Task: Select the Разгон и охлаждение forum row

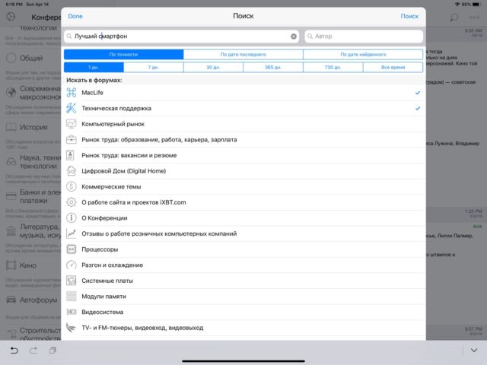Action: click(243, 265)
